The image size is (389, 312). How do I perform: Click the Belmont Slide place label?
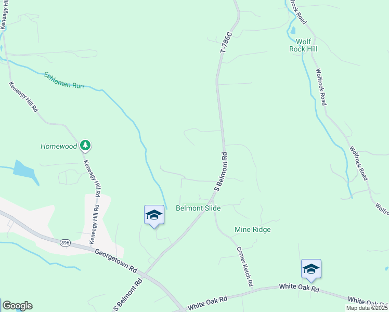198,208
